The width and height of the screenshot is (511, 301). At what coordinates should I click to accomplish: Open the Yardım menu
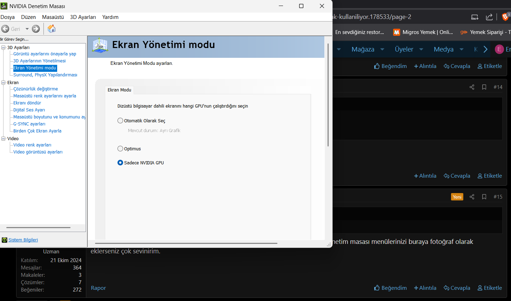tap(110, 17)
